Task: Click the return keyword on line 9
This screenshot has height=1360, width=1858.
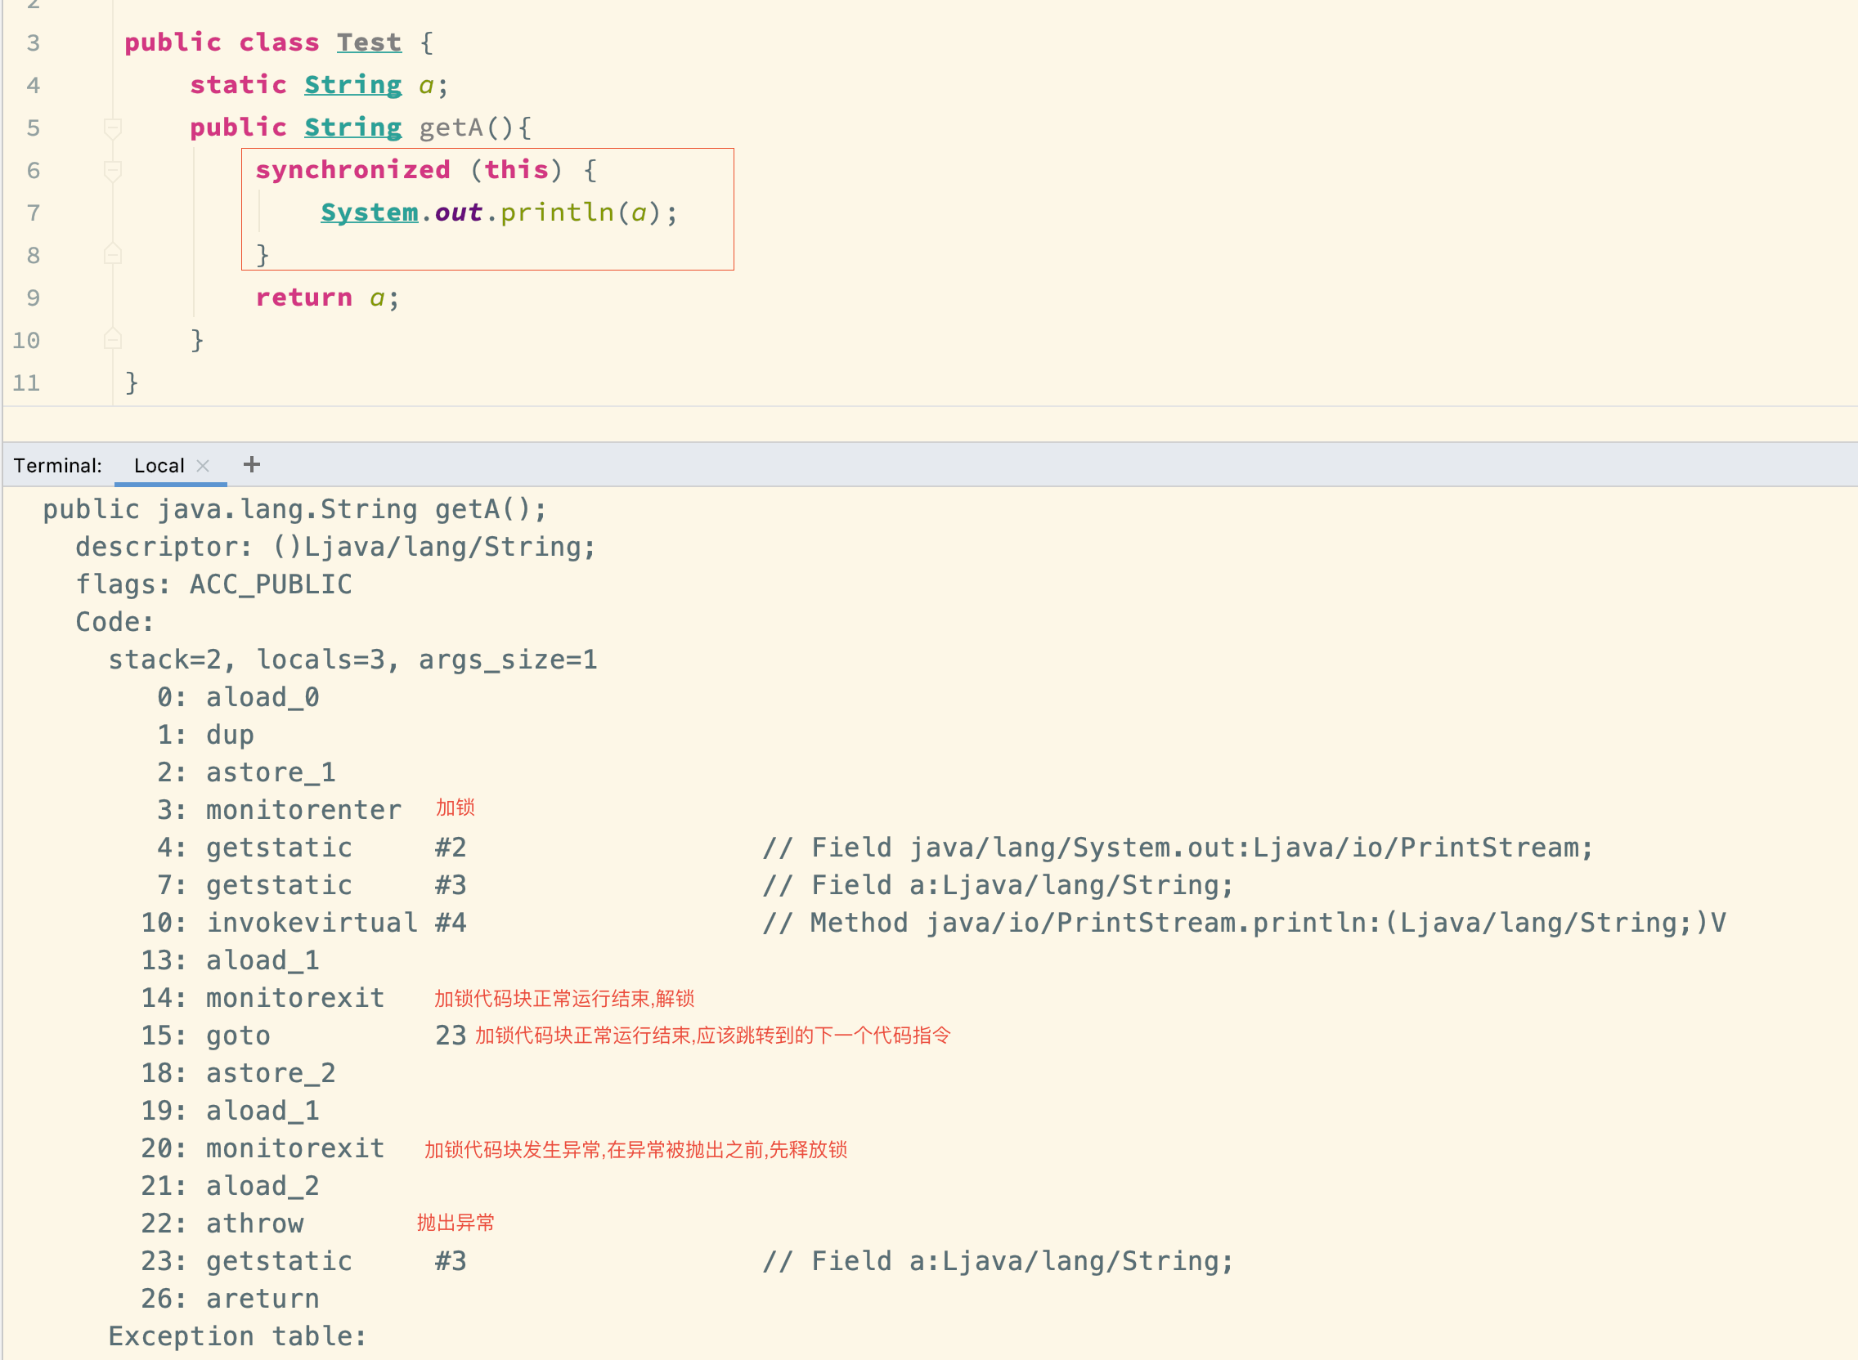Action: (304, 297)
